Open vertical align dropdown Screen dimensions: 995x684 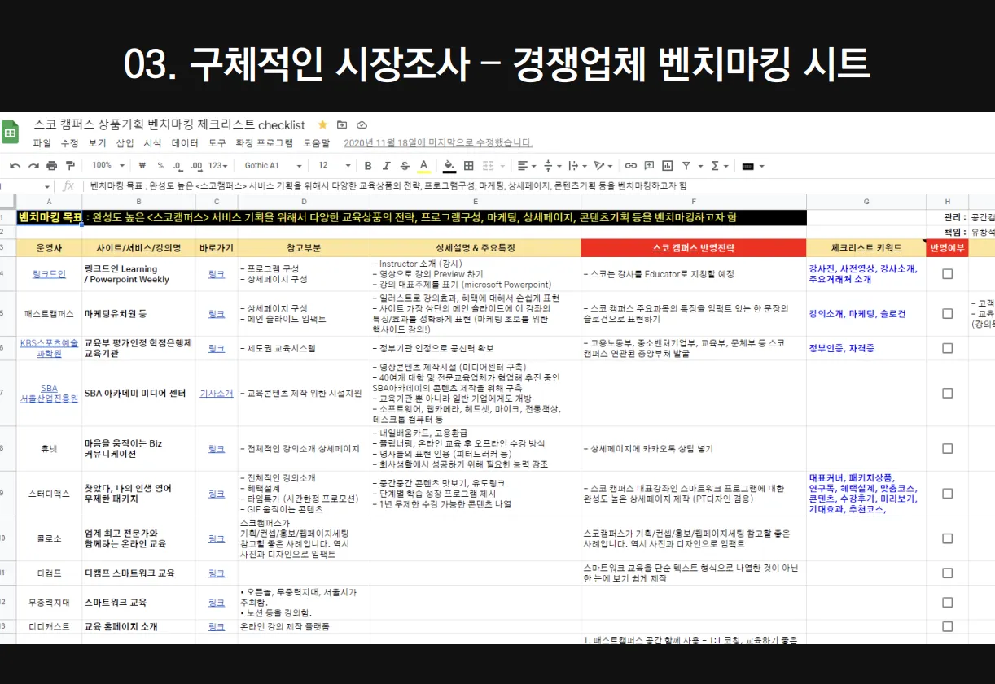pos(552,166)
